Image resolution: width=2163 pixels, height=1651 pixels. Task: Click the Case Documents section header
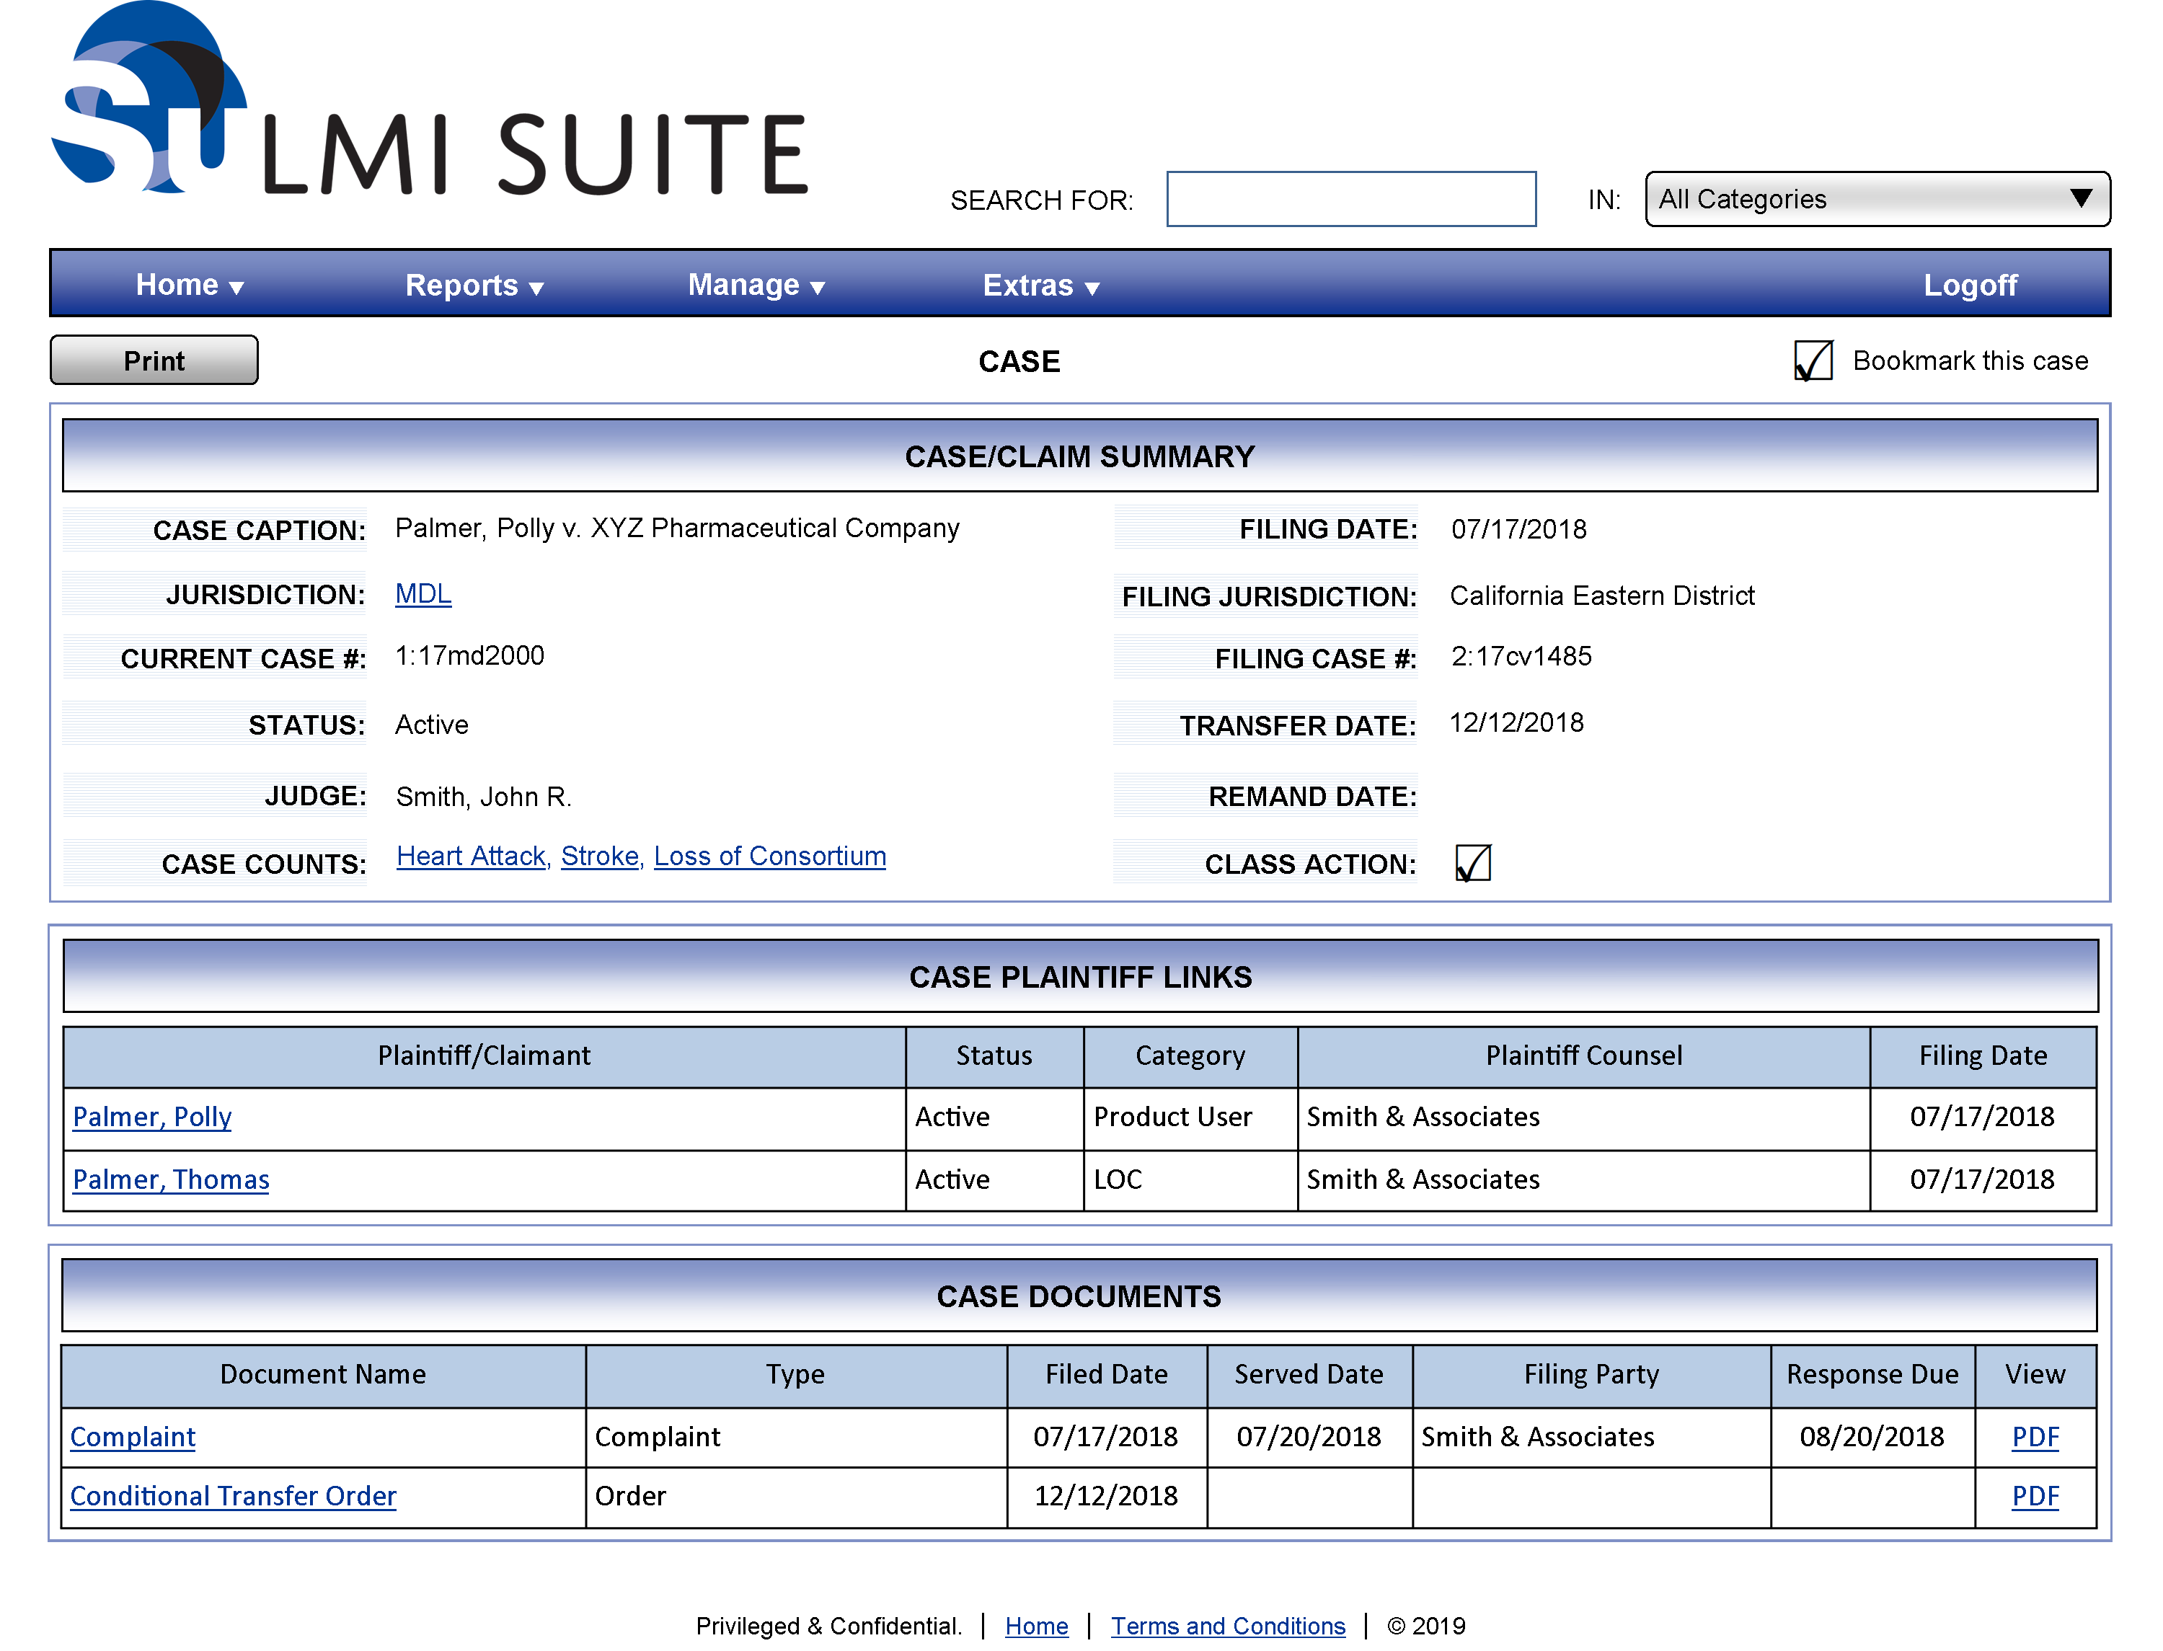(x=1079, y=1296)
